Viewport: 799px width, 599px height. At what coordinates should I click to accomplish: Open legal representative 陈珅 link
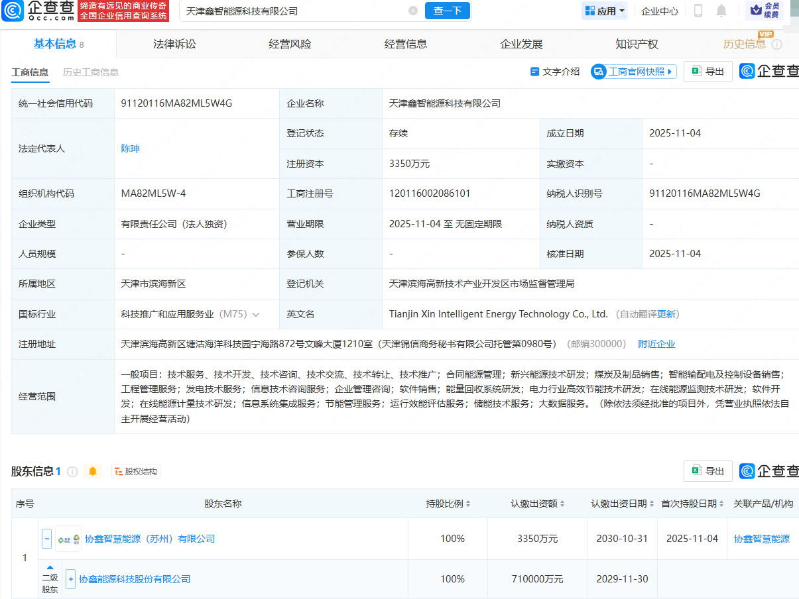[130, 148]
